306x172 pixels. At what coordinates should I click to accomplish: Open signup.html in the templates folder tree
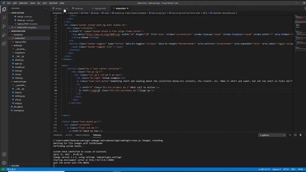pos(20,42)
